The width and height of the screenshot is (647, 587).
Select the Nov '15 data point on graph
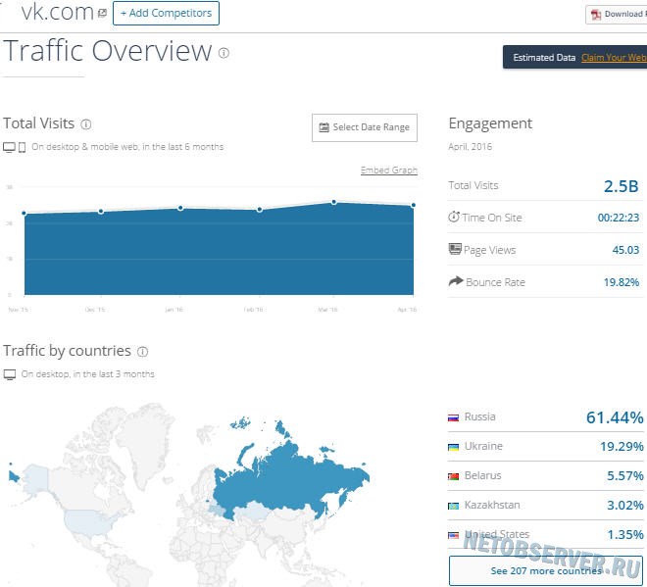pyautogui.click(x=25, y=214)
